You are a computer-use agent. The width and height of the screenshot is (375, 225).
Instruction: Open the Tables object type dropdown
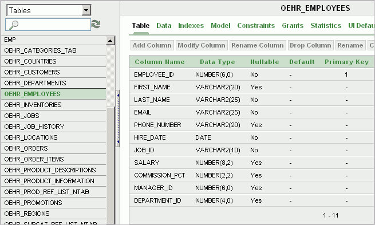(x=86, y=10)
